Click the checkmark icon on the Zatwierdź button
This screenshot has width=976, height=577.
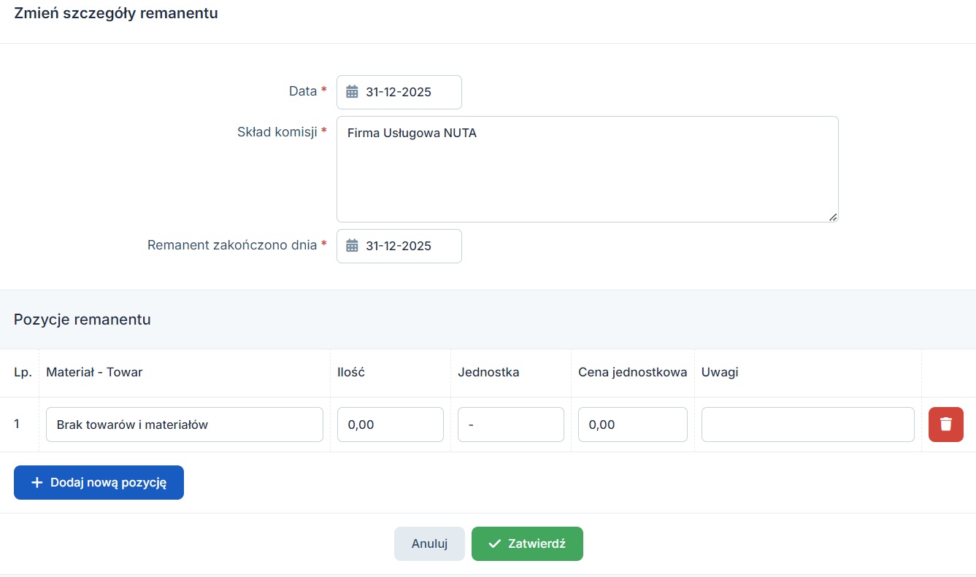(494, 543)
